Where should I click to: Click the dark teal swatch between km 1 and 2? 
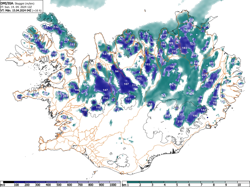click(x=133, y=182)
